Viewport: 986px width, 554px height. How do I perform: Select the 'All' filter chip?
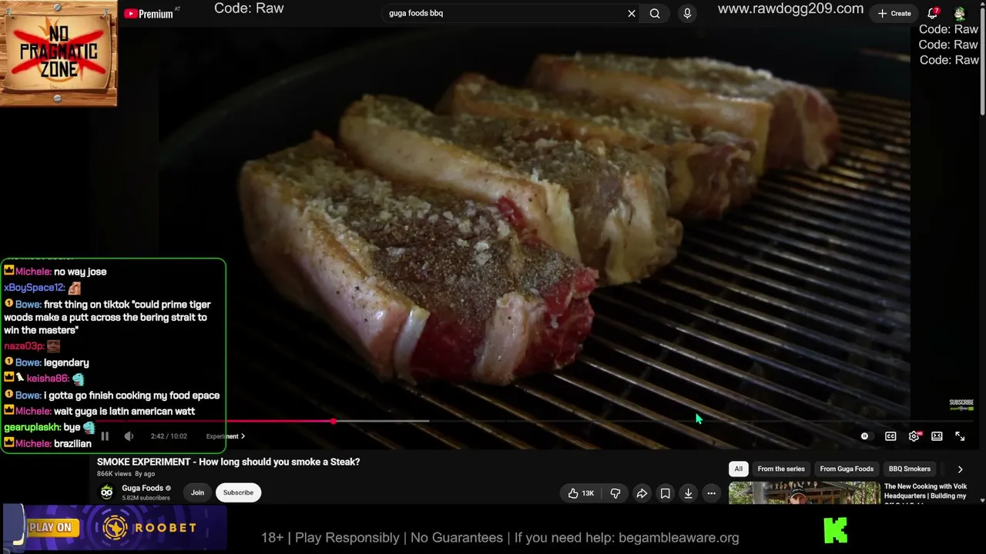click(738, 469)
